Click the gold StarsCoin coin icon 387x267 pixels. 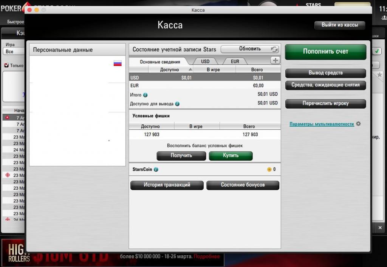pos(269,169)
